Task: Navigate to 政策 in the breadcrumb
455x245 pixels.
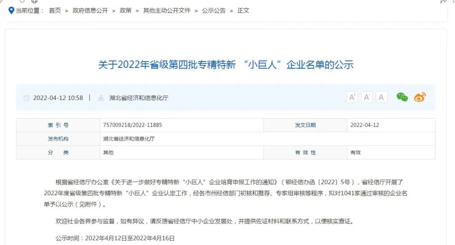Action: point(126,11)
